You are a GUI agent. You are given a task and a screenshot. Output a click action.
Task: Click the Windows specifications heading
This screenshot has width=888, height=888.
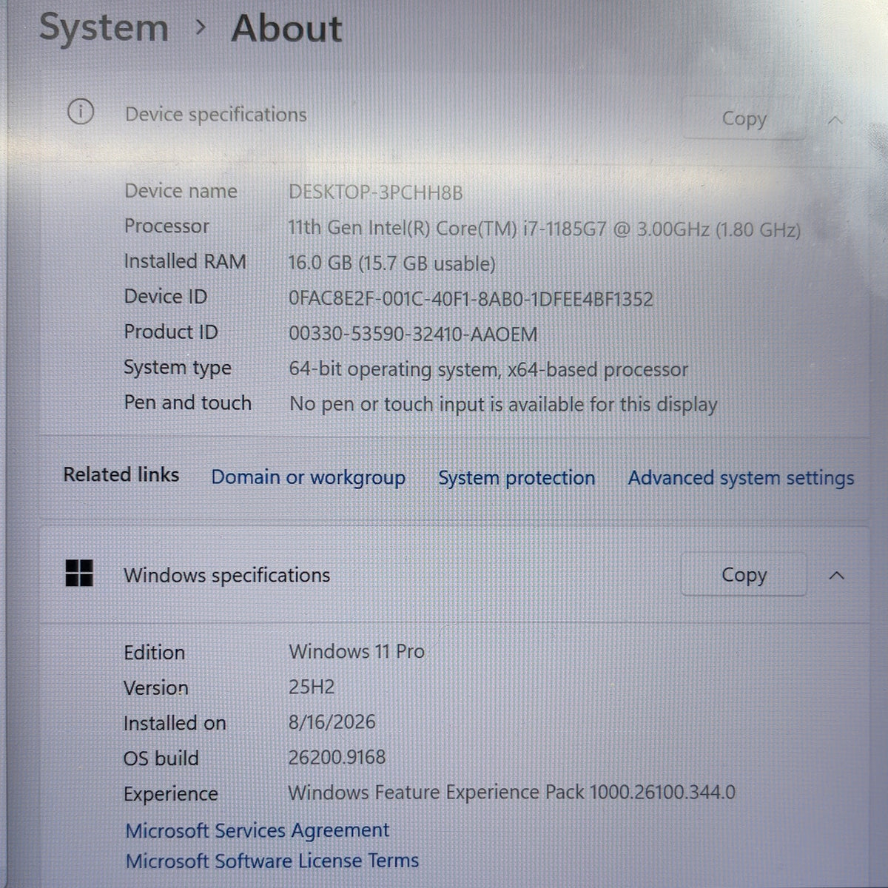tap(226, 576)
